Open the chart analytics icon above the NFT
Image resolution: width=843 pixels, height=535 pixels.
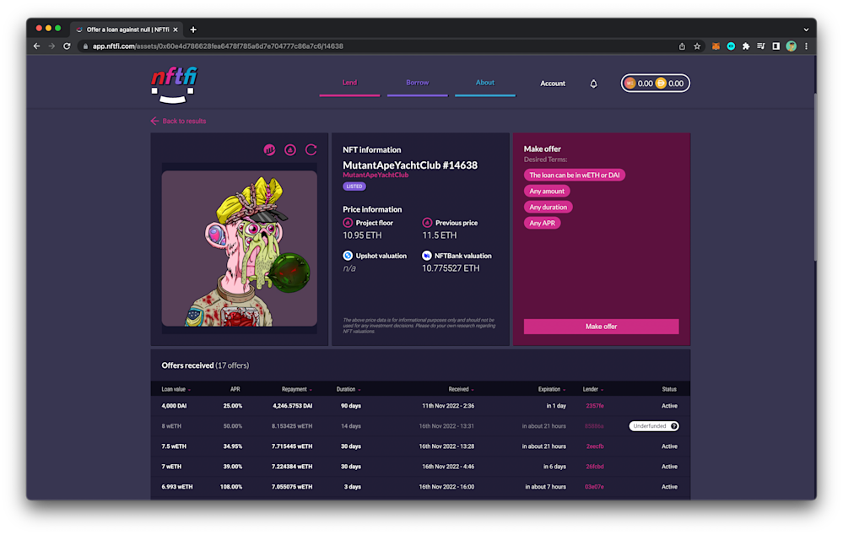(x=269, y=149)
